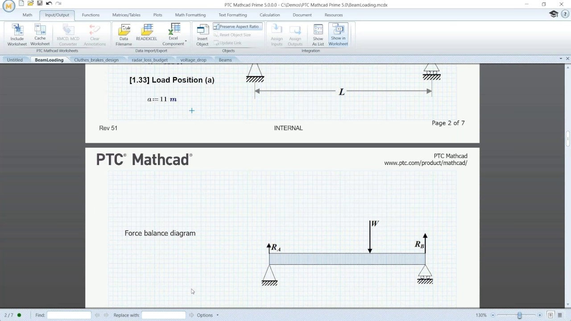Switch to draft view icon in status bar
This screenshot has height=321, width=571.
pos(560,315)
